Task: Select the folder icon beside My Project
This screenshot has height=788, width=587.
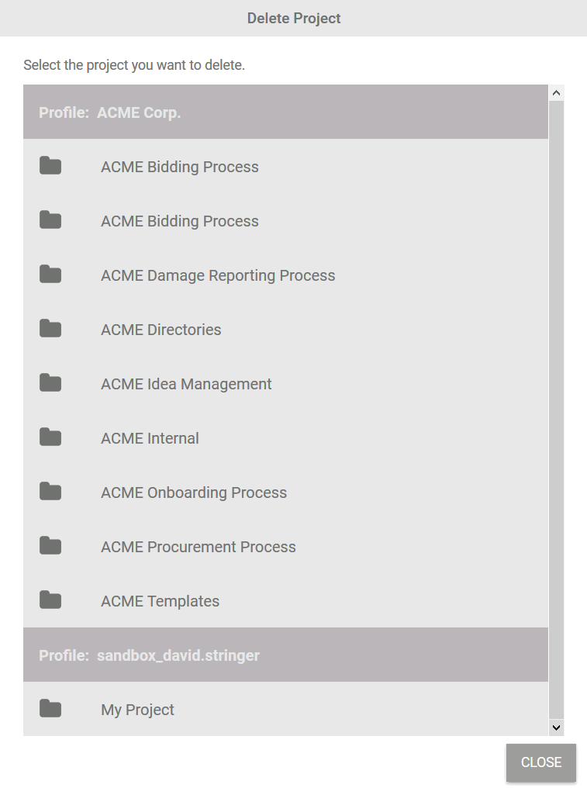Action: pyautogui.click(x=50, y=709)
